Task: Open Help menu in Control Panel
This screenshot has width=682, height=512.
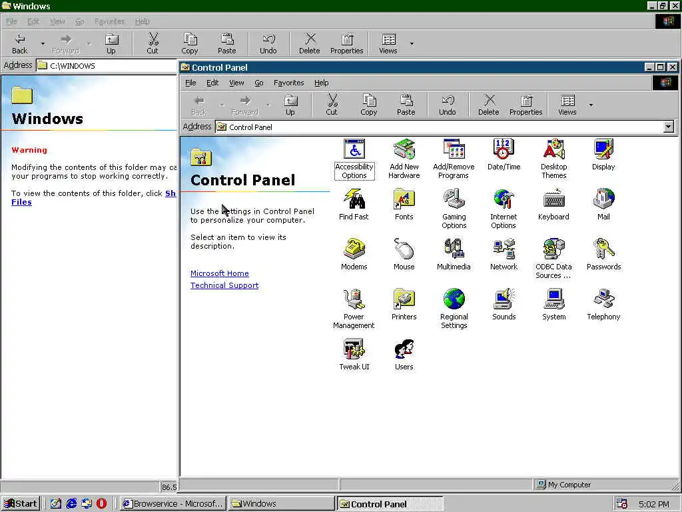Action: click(322, 83)
